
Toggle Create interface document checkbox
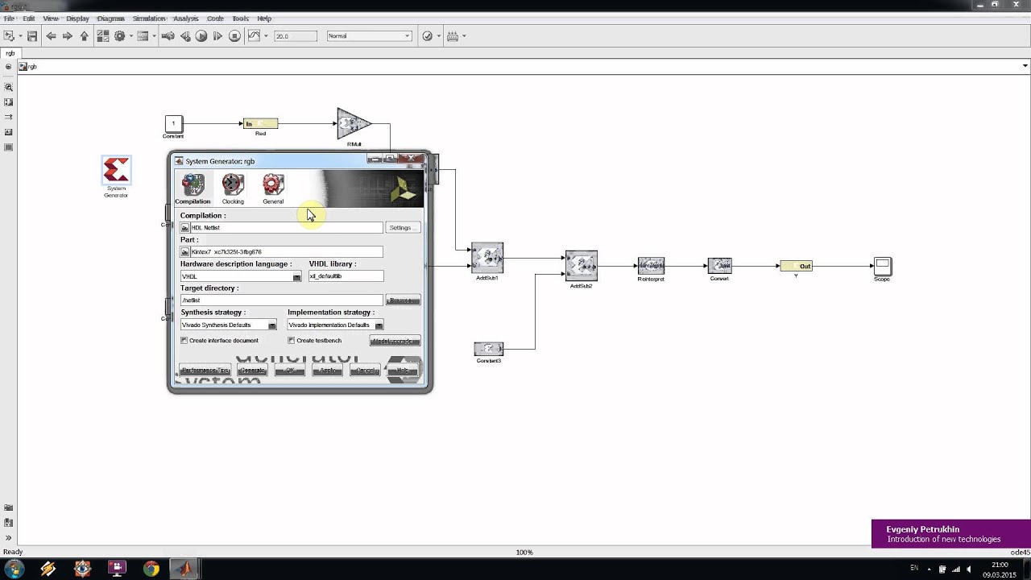184,341
